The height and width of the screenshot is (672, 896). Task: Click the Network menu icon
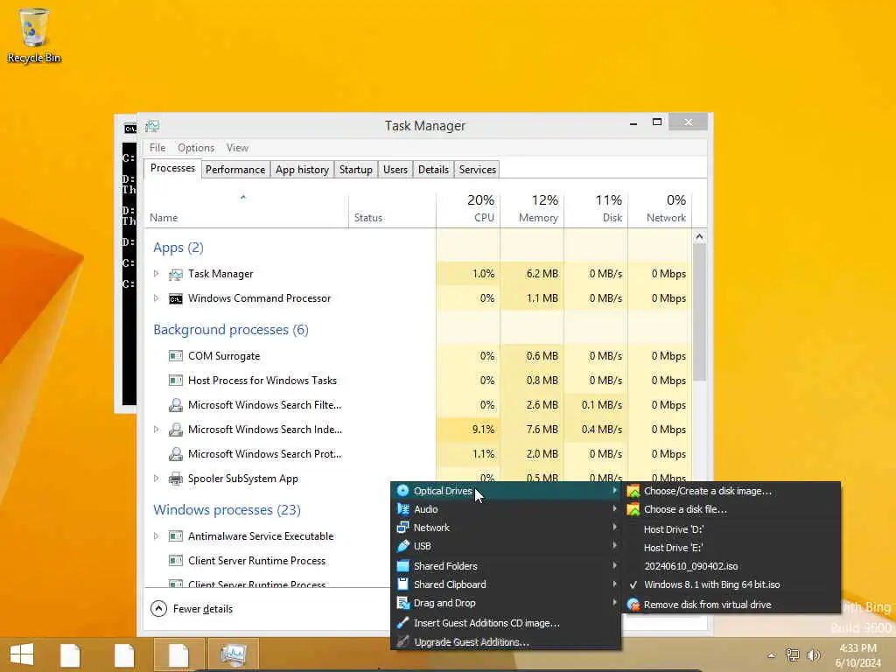[402, 528]
